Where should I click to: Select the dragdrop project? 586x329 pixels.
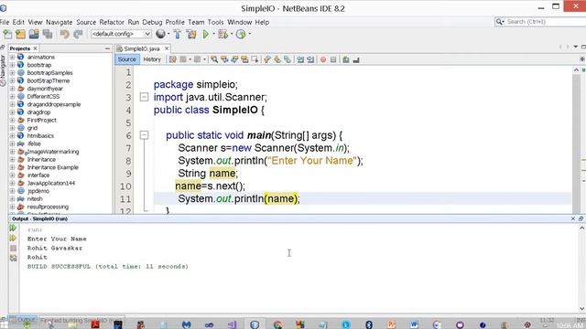(x=38, y=112)
